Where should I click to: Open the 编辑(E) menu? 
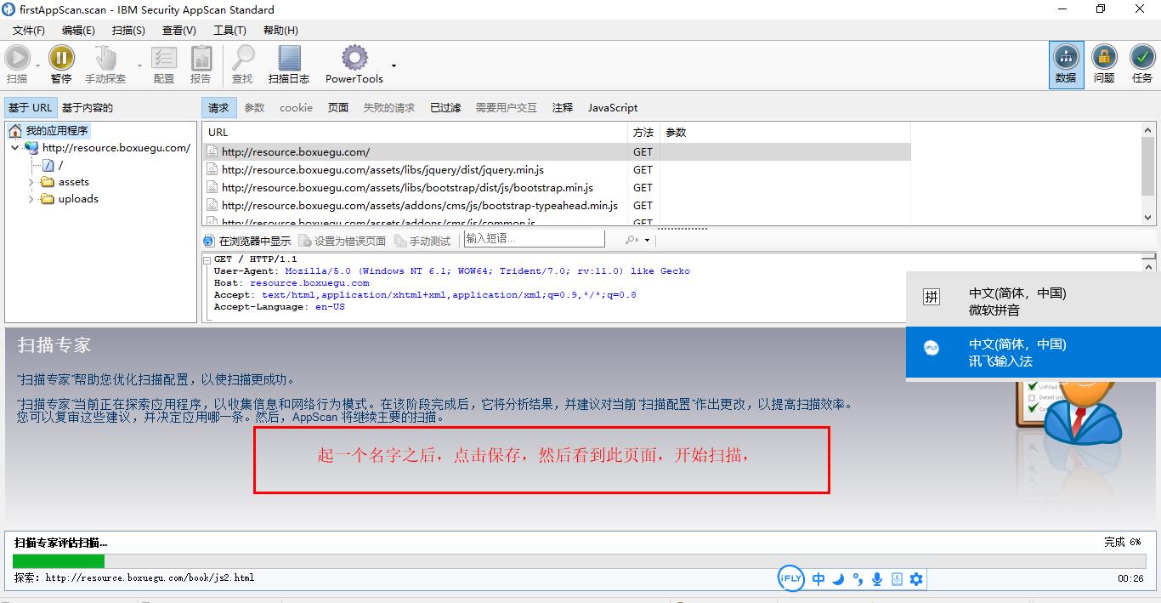(78, 30)
